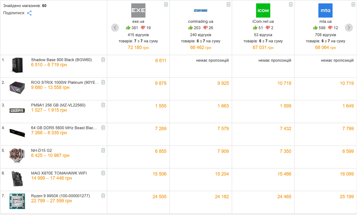Click comtrading.ua total sum 66 462 грн
Viewport: 357px width, 215px height.
201,47
